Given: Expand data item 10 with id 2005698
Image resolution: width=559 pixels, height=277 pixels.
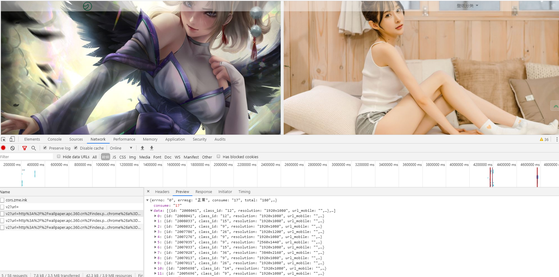Looking at the screenshot, I should click(155, 268).
